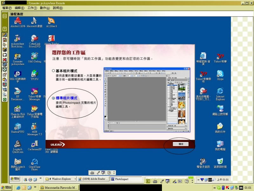
Task: Confirm workspace choice with the 確定 button
Action: click(x=181, y=144)
